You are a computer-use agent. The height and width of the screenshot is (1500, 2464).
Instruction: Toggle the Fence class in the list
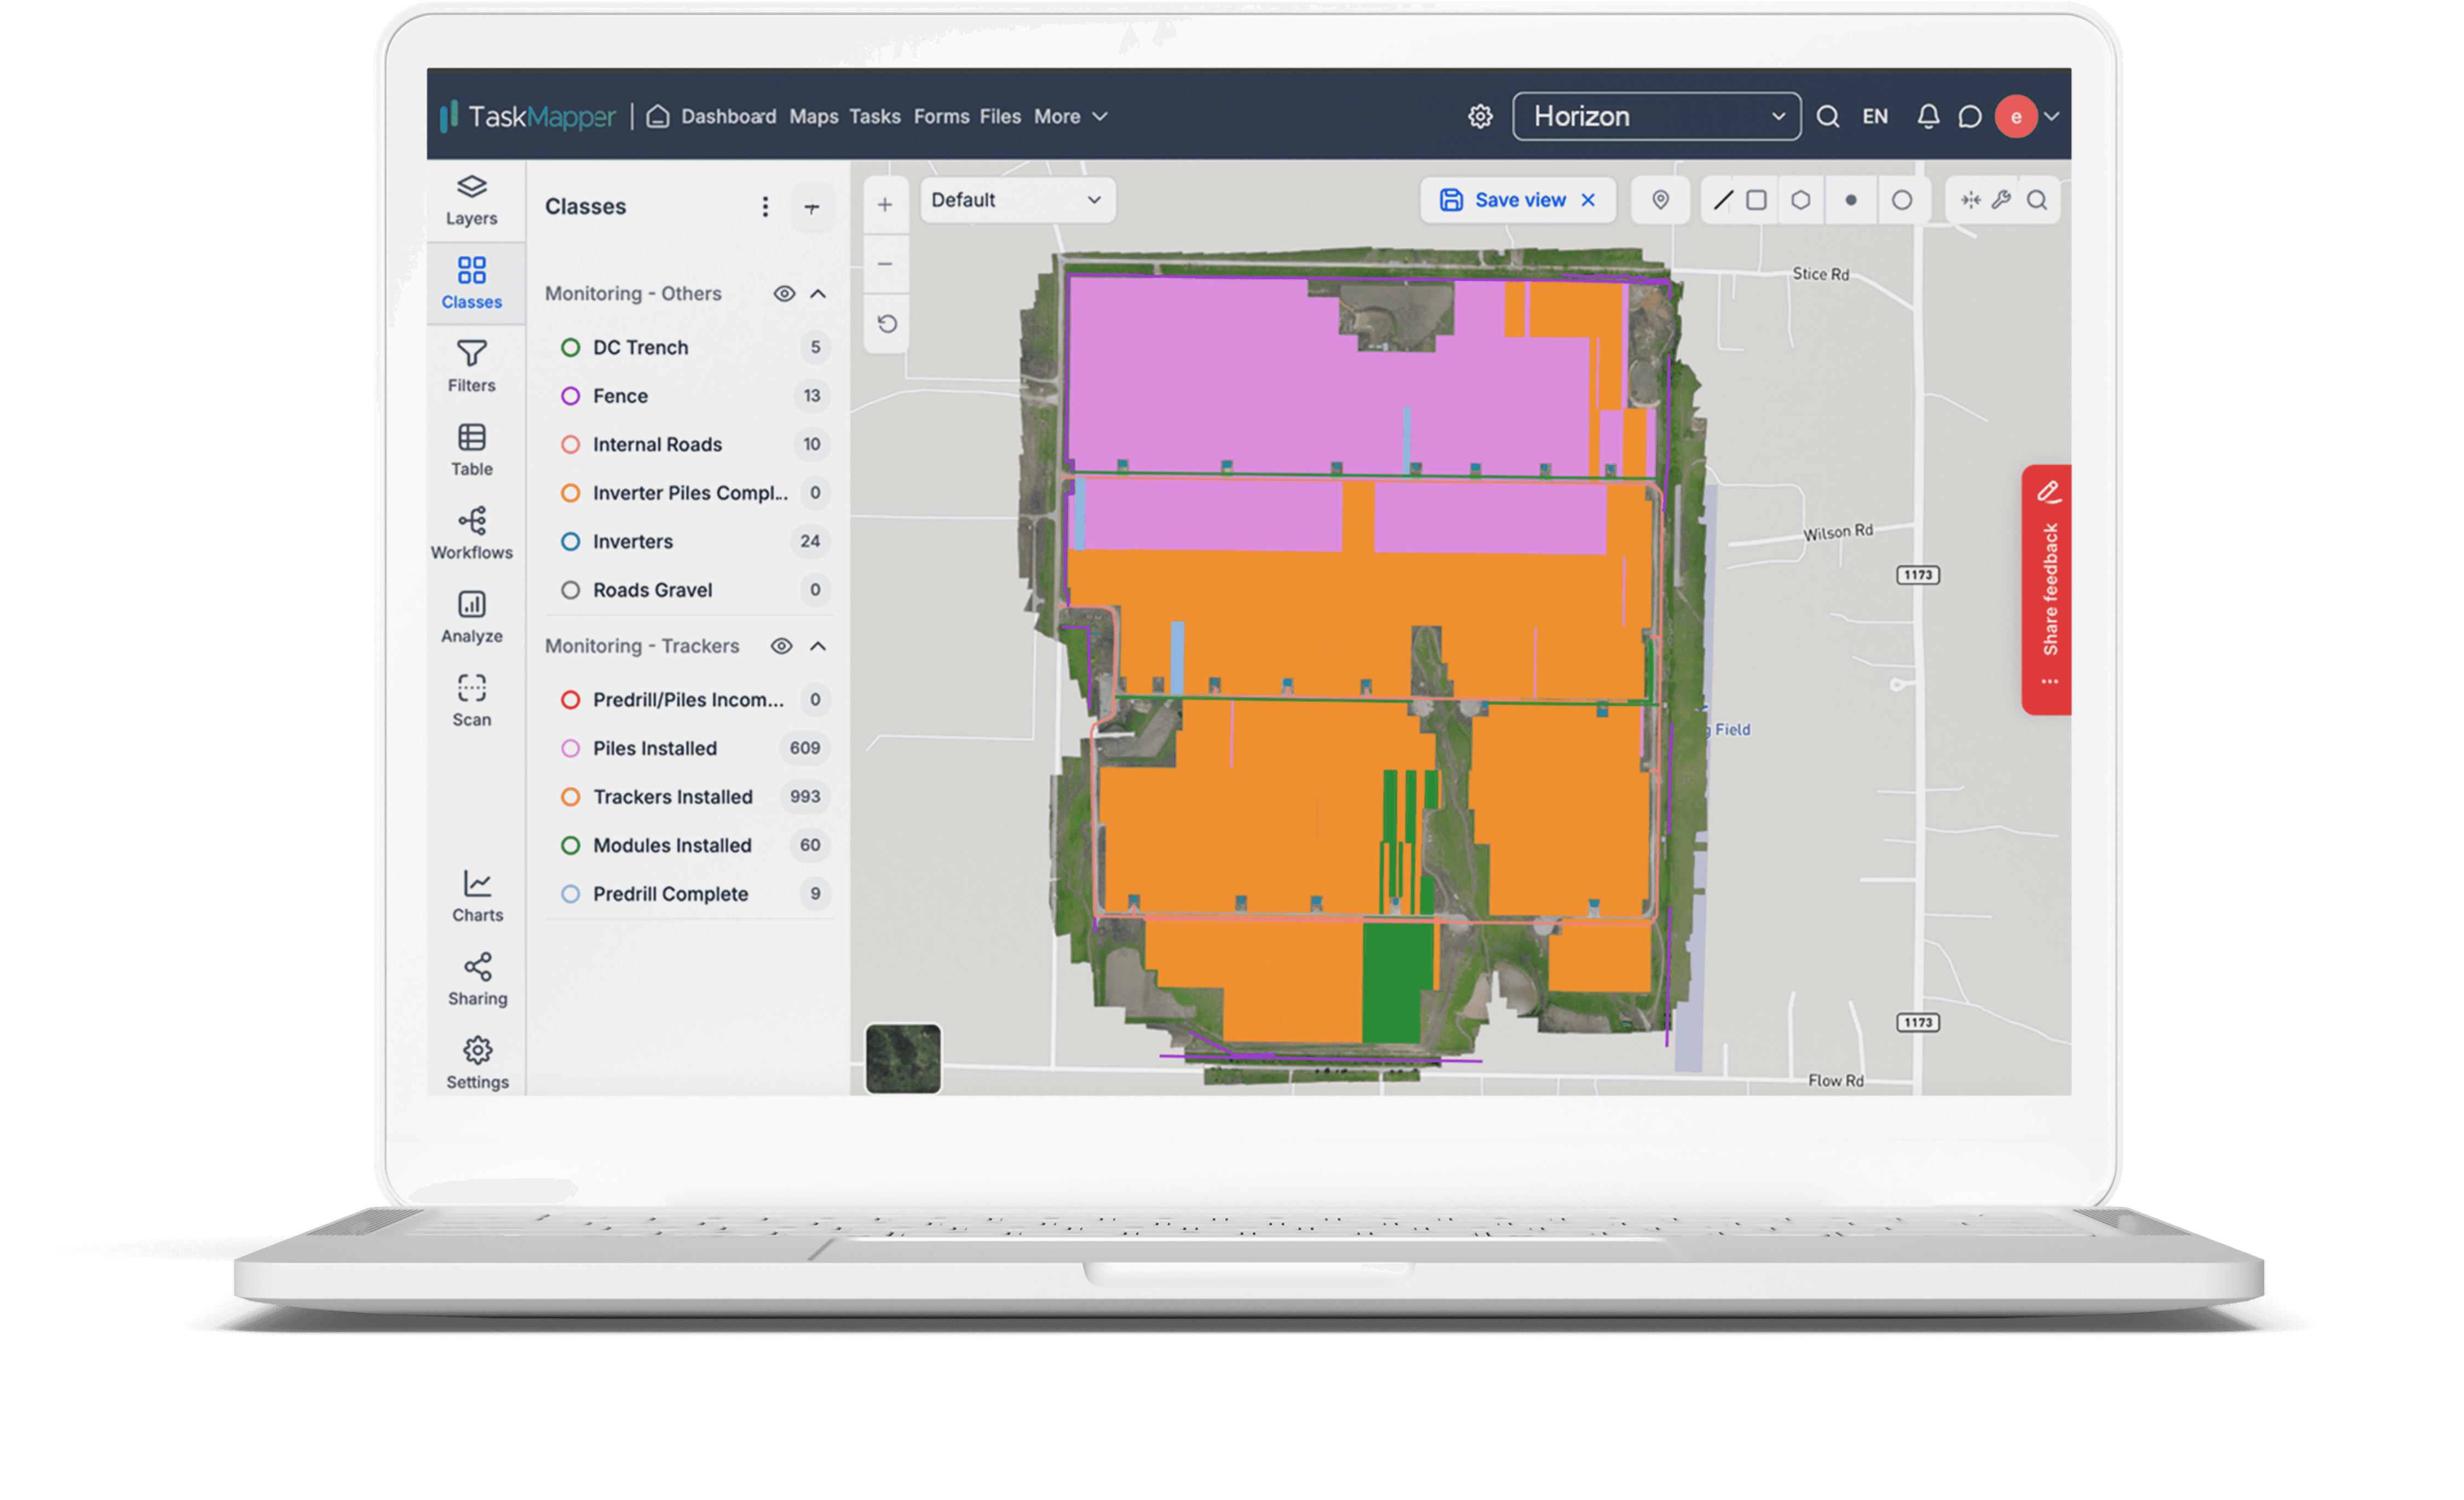pyautogui.click(x=619, y=395)
